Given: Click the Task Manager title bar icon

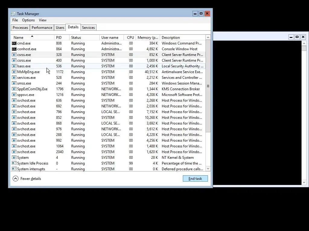Looking at the screenshot, I should (13, 14).
